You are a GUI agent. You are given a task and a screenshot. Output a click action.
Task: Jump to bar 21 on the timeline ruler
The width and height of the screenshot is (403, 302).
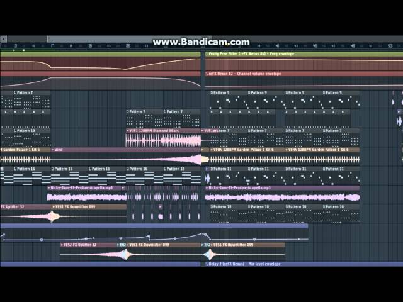point(90,46)
